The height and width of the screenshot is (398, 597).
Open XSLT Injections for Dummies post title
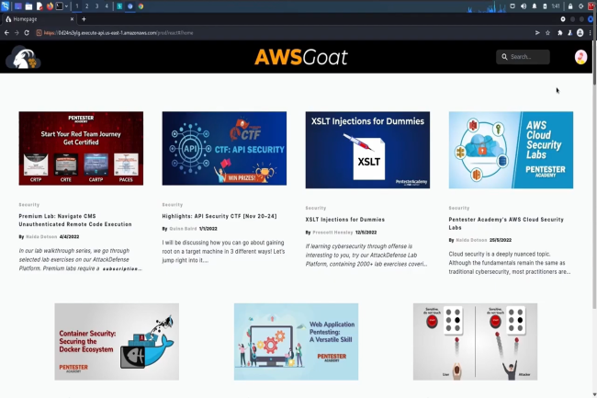coord(345,220)
